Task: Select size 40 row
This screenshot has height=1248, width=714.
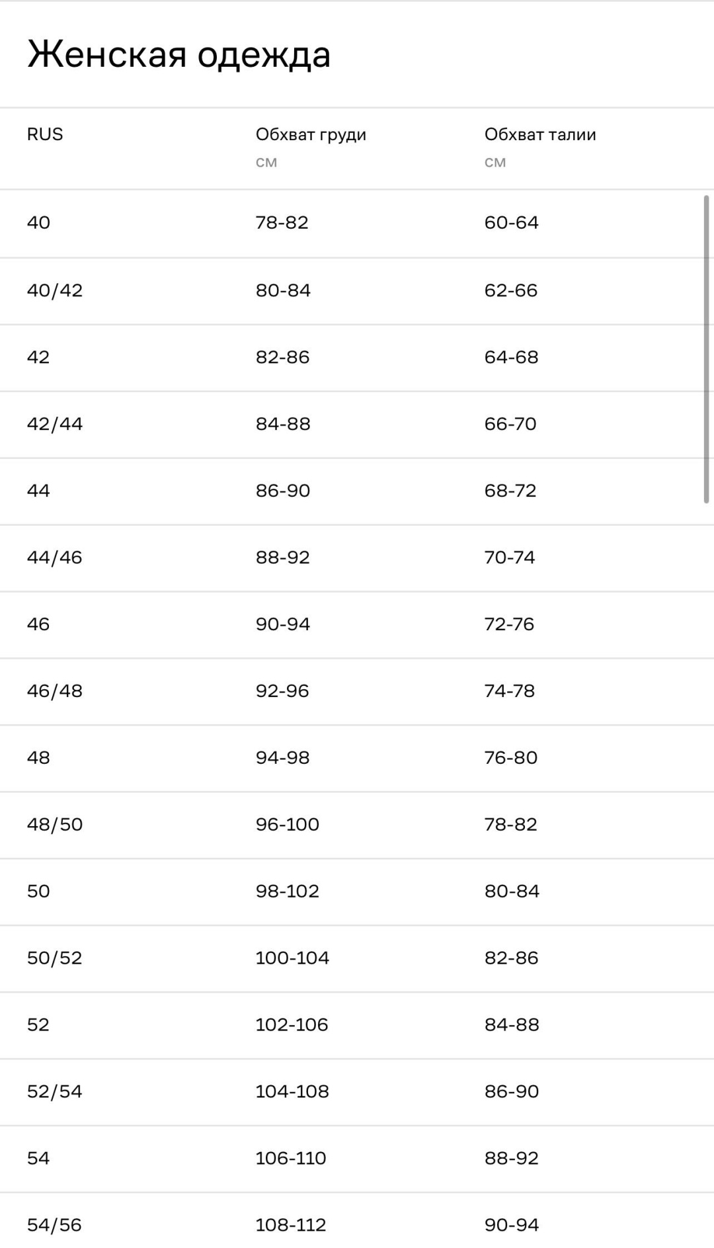Action: [x=357, y=224]
